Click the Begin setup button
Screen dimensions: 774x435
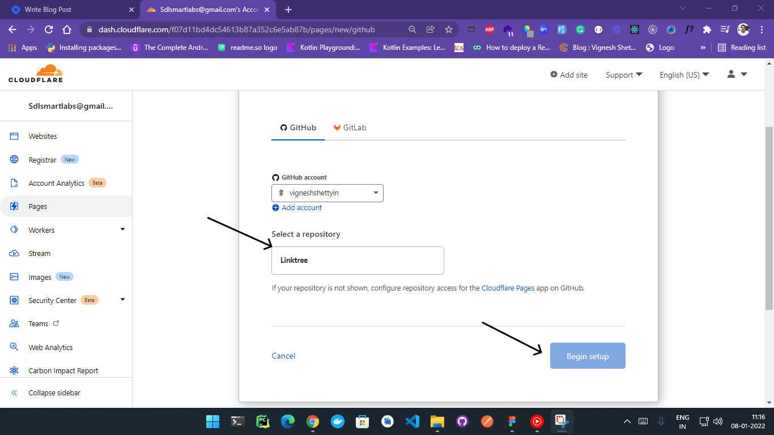(588, 356)
